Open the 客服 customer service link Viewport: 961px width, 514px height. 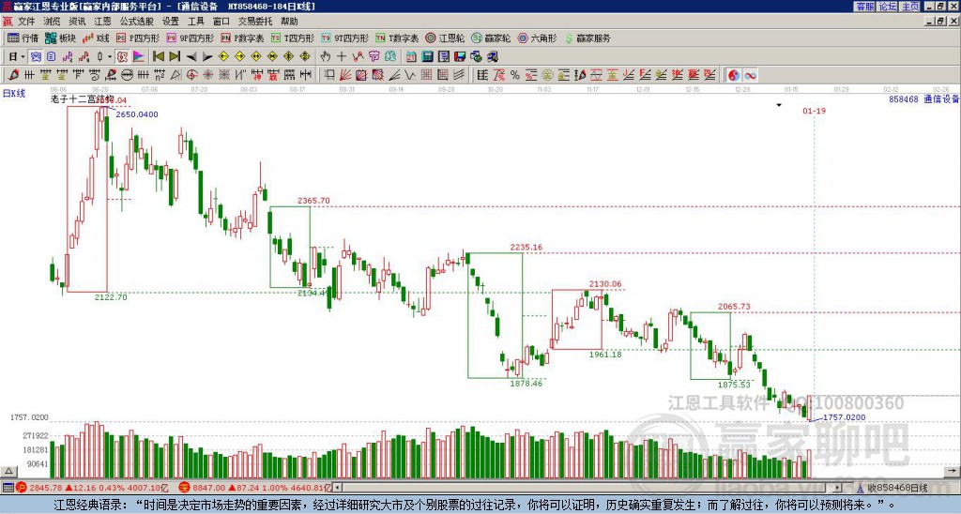pyautogui.click(x=864, y=7)
